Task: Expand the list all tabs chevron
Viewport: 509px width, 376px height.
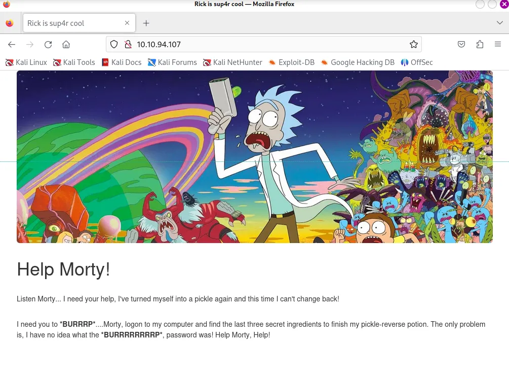Action: coord(499,23)
